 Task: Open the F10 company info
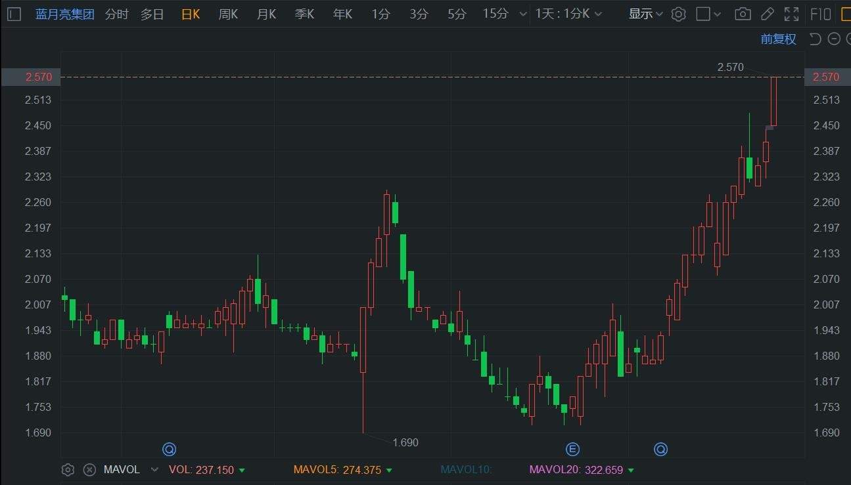click(821, 14)
